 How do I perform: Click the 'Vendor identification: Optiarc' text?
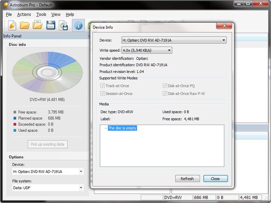click(124, 59)
